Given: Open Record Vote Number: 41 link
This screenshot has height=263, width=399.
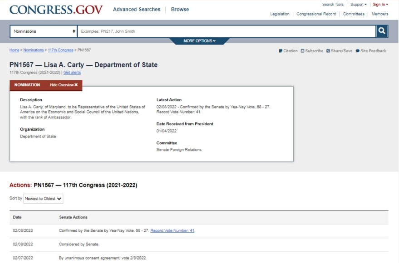Looking at the screenshot, I should pos(172,230).
